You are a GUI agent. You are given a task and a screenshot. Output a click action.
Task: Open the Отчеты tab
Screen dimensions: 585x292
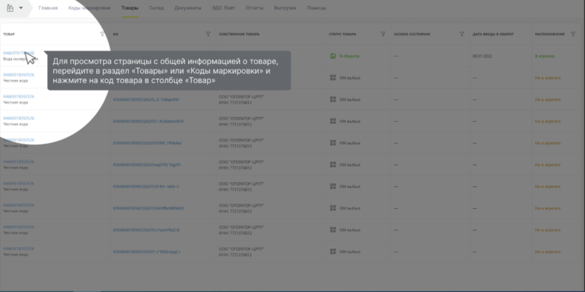point(254,8)
